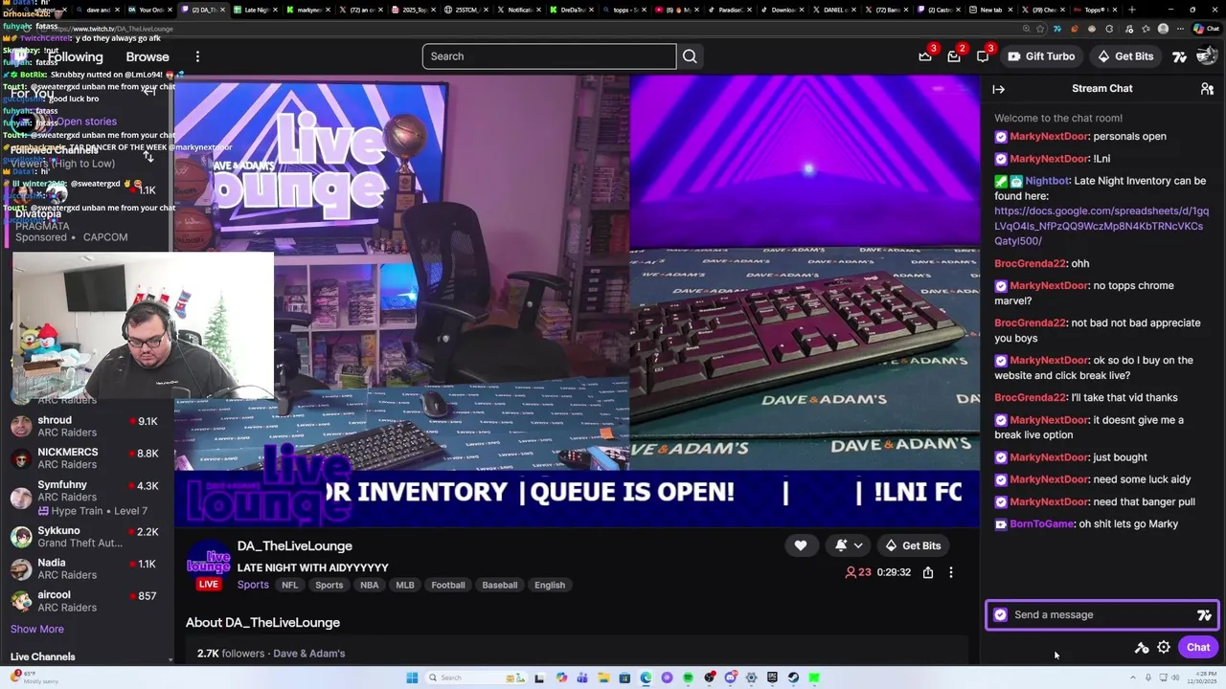
Task: Open Prime loot crown icon
Action: click(x=925, y=56)
